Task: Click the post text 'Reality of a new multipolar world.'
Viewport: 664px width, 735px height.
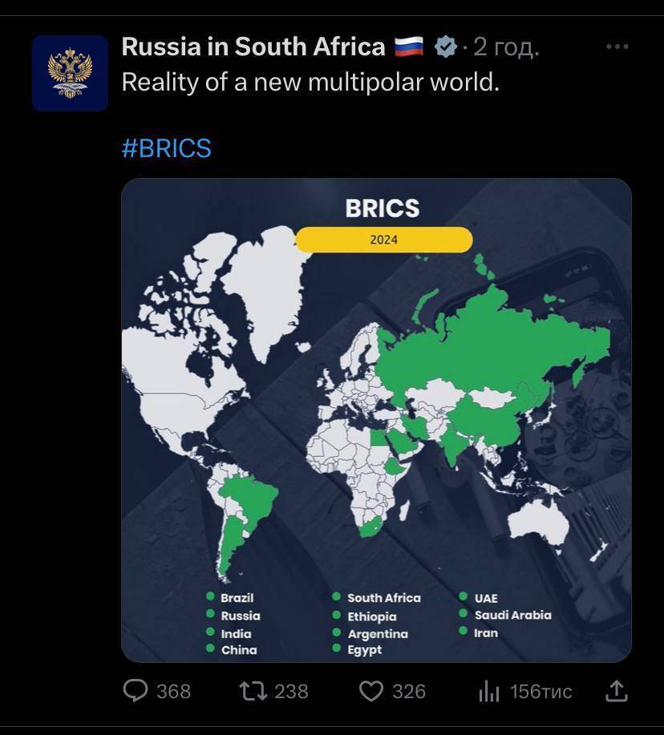Action: pyautogui.click(x=310, y=83)
